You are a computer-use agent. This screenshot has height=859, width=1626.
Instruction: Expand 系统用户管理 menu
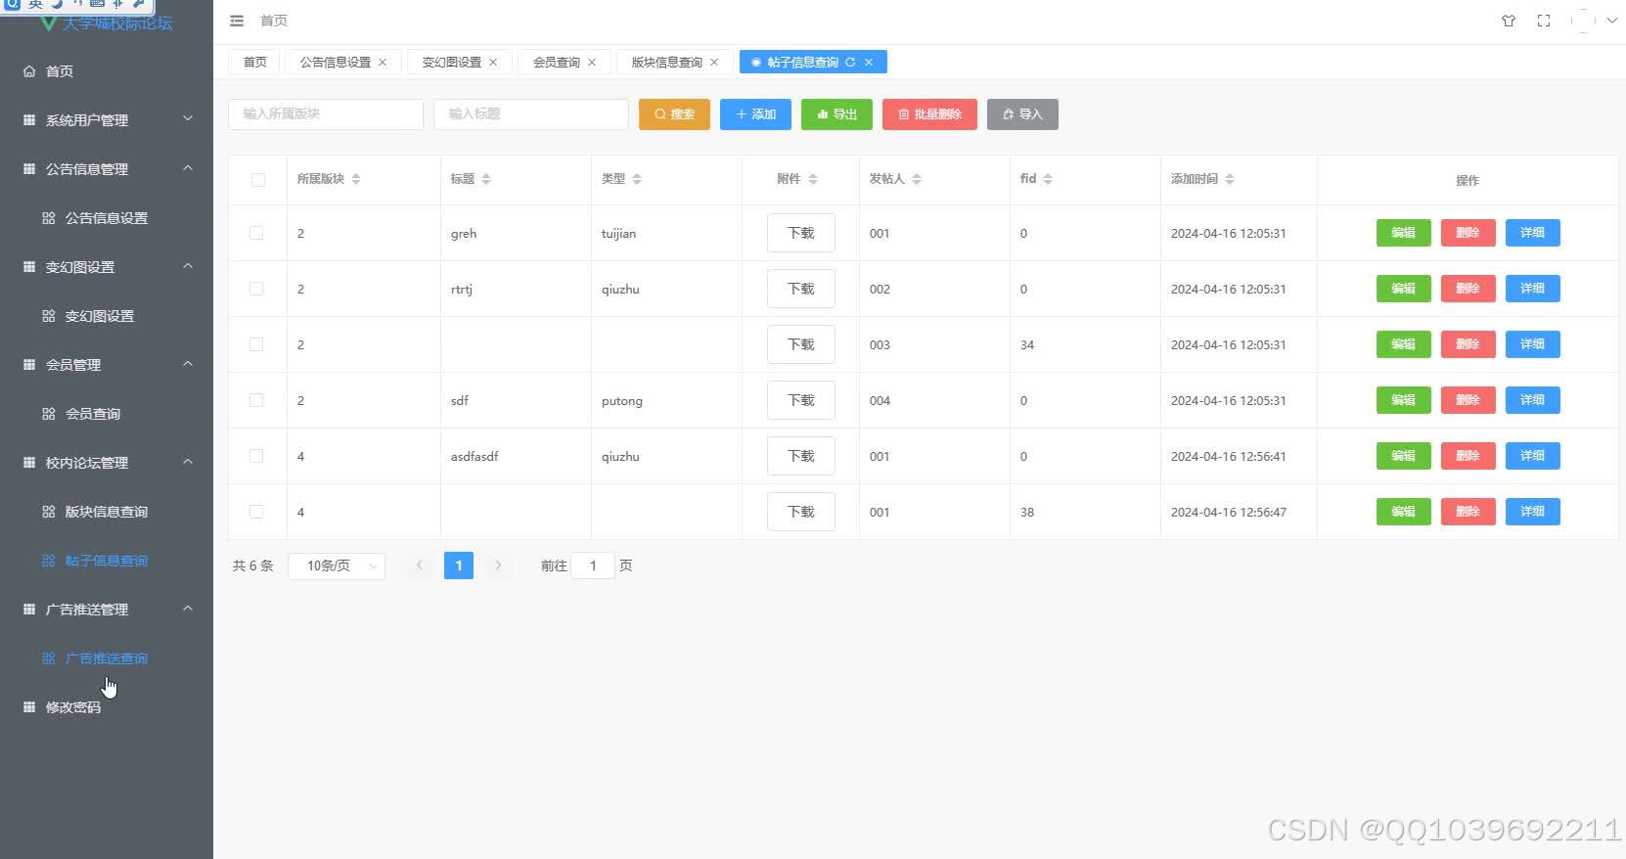point(107,120)
